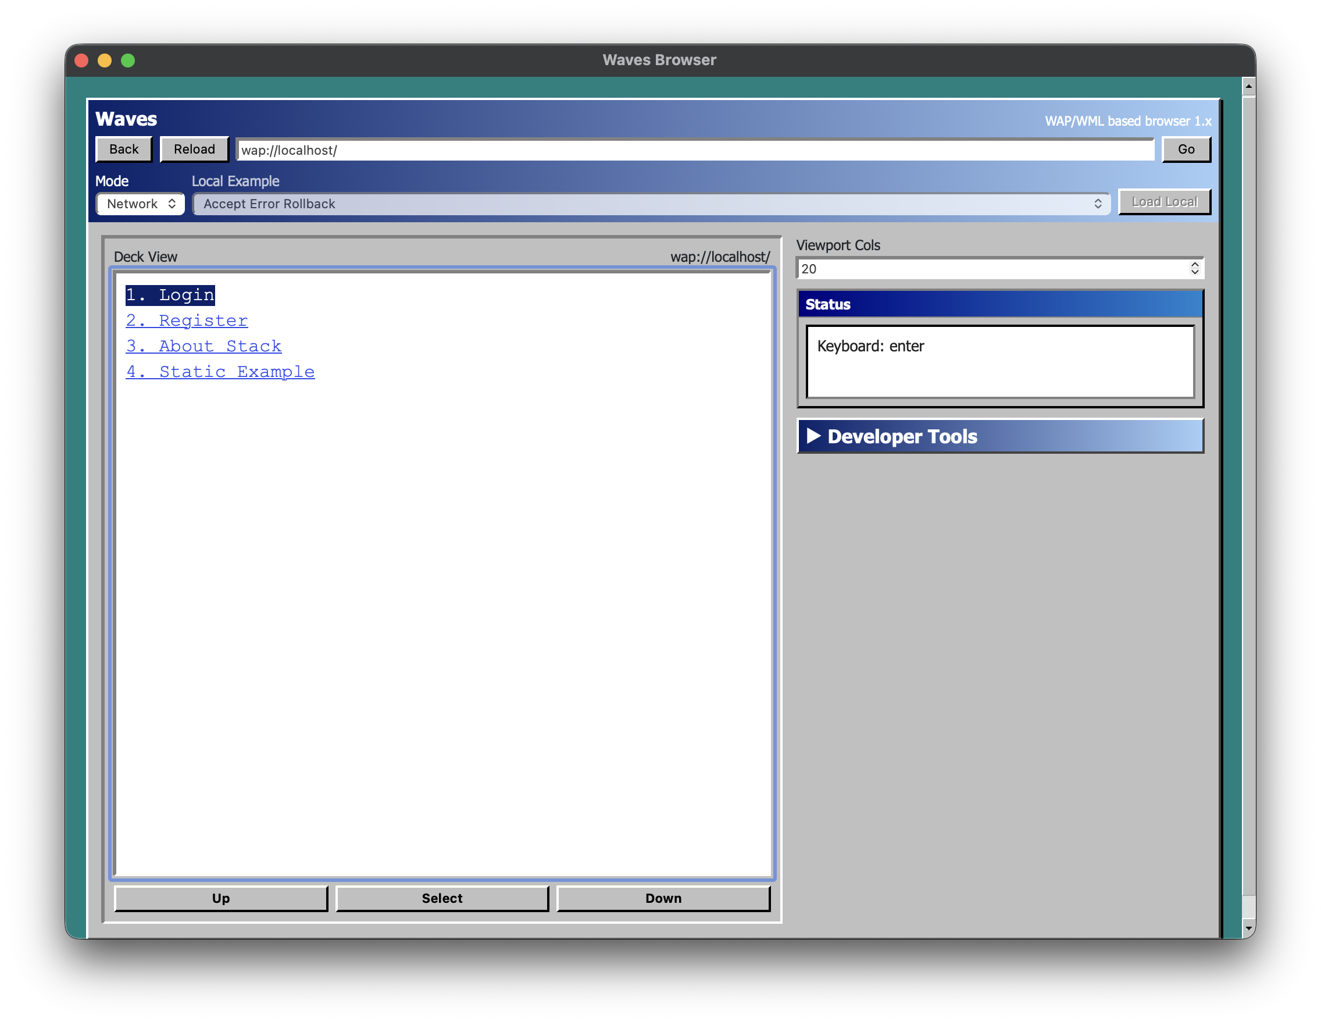The image size is (1321, 1025).
Task: Click the Go button
Action: pyautogui.click(x=1186, y=150)
